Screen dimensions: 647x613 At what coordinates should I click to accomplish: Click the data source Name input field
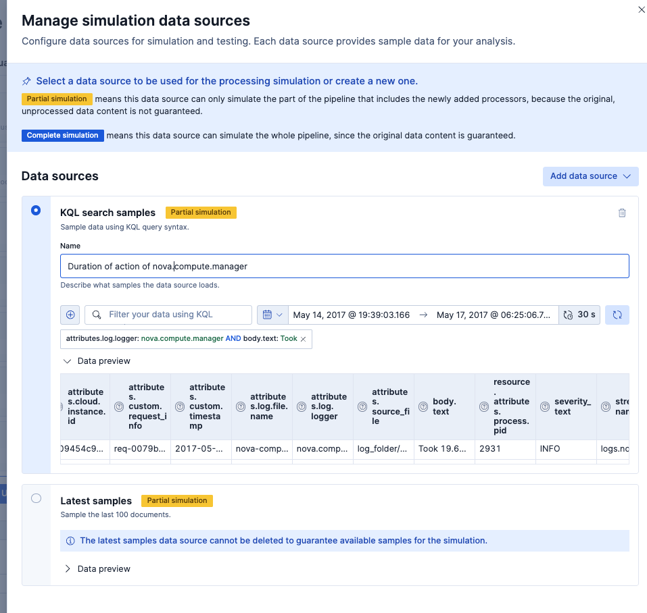pyautogui.click(x=344, y=266)
